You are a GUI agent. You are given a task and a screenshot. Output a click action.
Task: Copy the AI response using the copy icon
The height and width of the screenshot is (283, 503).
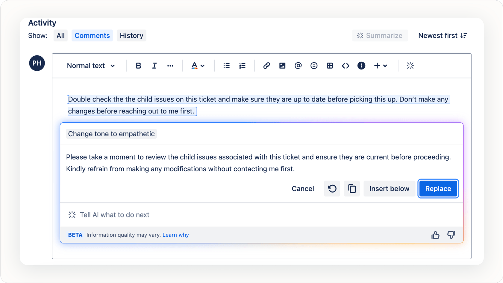tap(352, 189)
